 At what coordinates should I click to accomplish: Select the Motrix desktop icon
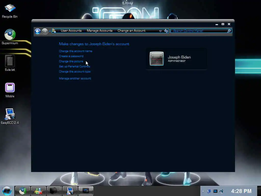[x=10, y=90]
